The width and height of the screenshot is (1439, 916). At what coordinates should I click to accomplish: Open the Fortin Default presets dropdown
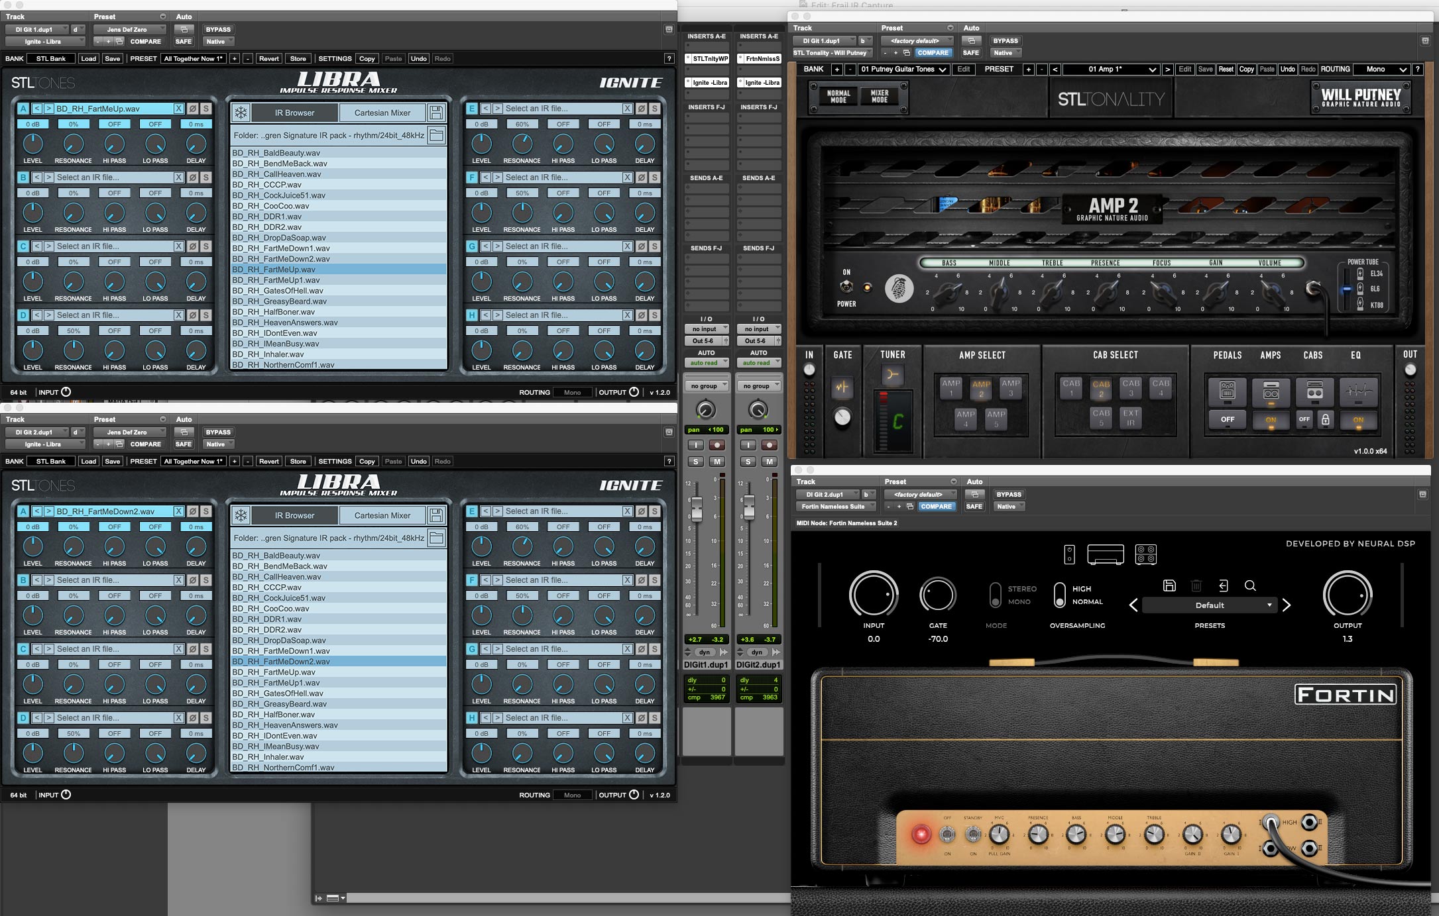click(x=1210, y=605)
